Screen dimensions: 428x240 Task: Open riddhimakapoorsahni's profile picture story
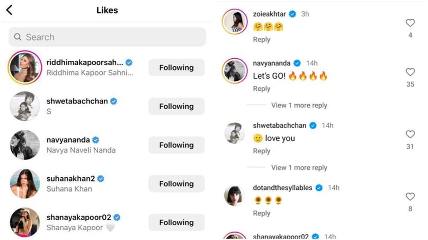[x=25, y=67]
